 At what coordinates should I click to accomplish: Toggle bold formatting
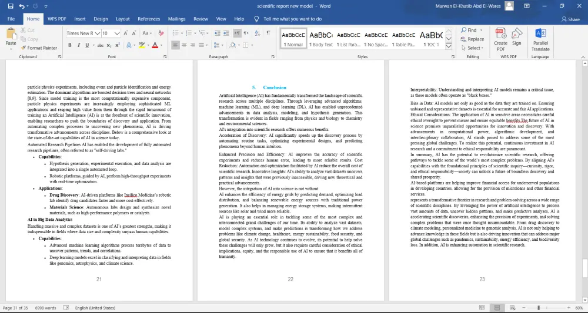(x=70, y=45)
